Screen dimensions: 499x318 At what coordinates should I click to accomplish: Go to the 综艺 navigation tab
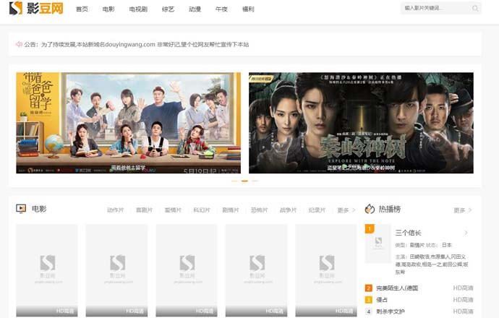tap(168, 9)
